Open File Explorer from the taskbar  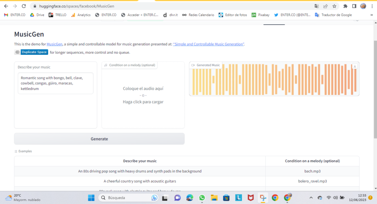[x=214, y=198]
